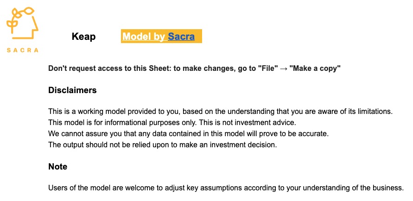413x201 pixels.
Task: Click the SACRA wordmark beneath the logo
Action: click(23, 50)
